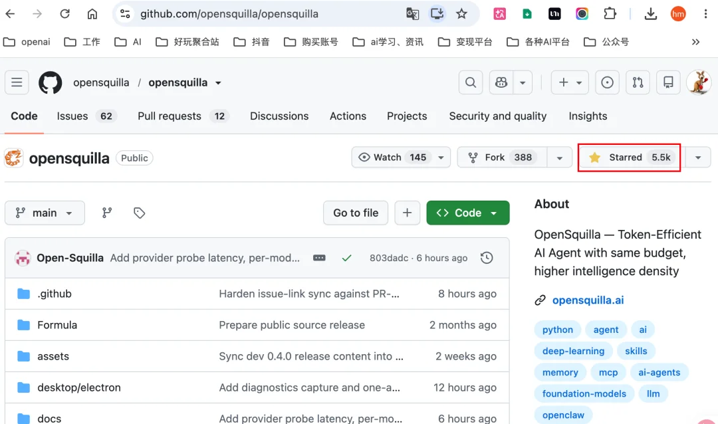Click the foundation-models topic tag

pyautogui.click(x=584, y=394)
